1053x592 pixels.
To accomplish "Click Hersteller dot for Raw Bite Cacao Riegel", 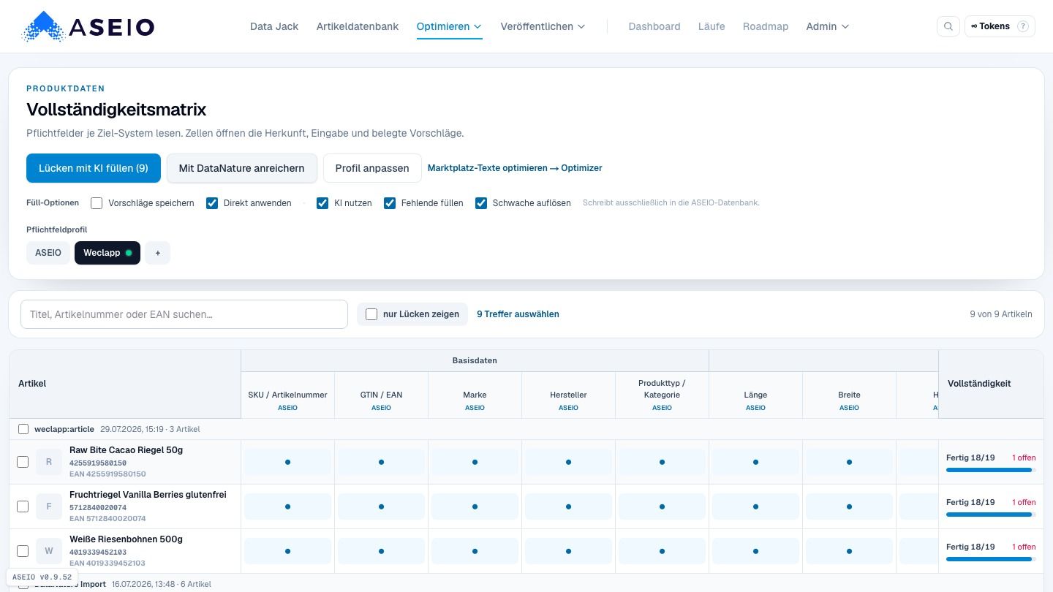I will pos(568,462).
